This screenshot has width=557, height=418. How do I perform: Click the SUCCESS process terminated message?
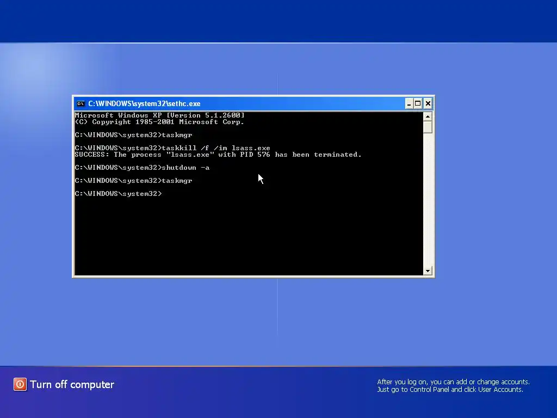click(x=218, y=155)
